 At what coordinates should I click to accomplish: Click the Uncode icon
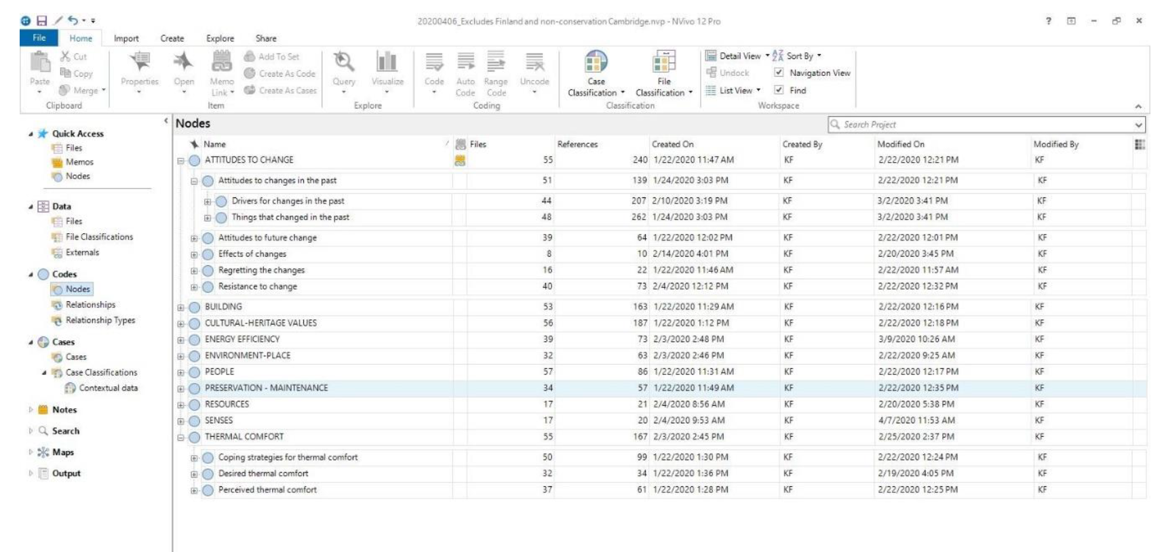click(535, 62)
